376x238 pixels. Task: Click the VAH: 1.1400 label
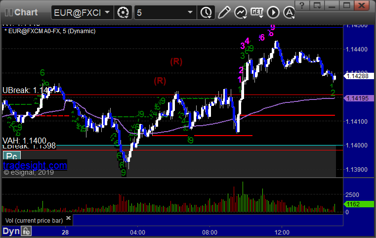tap(24, 140)
